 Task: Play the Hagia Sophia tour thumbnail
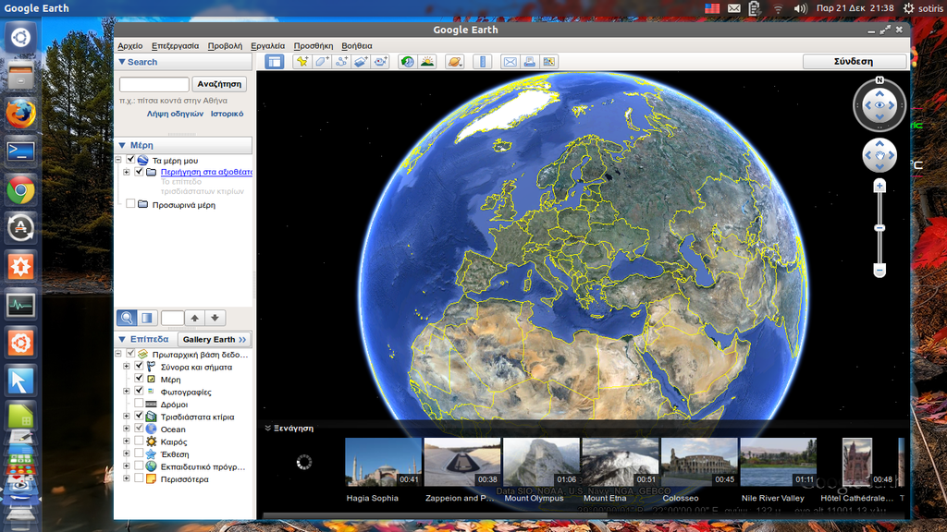tap(383, 462)
